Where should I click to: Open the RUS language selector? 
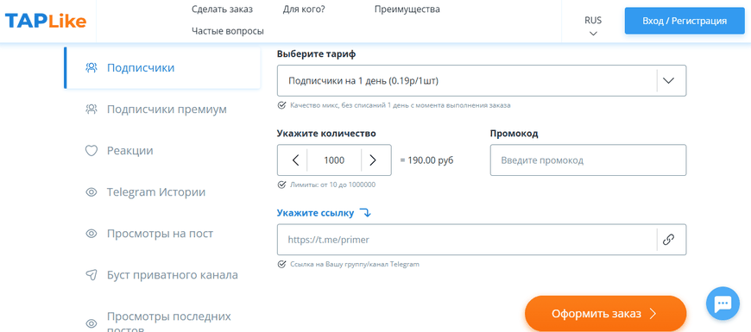pos(593,27)
